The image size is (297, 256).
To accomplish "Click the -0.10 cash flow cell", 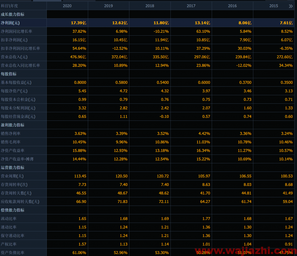I will click(x=164, y=116).
